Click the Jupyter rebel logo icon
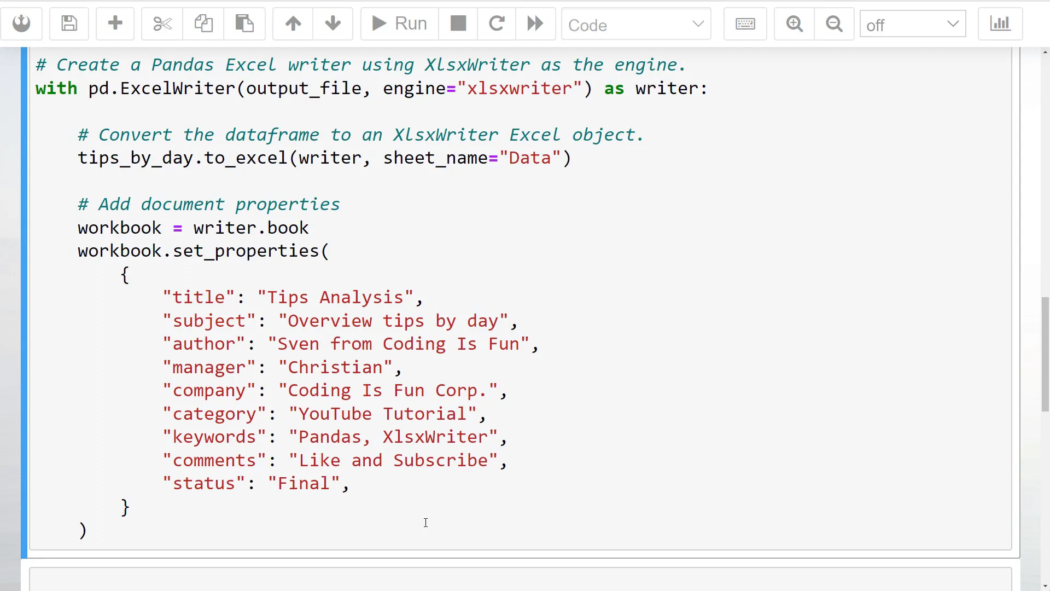This screenshot has height=591, width=1050. coord(21,24)
